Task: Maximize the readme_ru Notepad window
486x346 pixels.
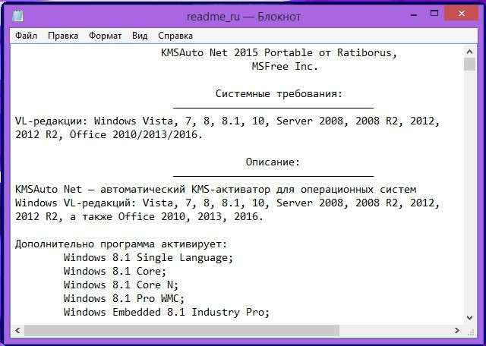Action: 434,14
